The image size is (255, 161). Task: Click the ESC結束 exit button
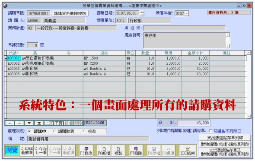188,151
